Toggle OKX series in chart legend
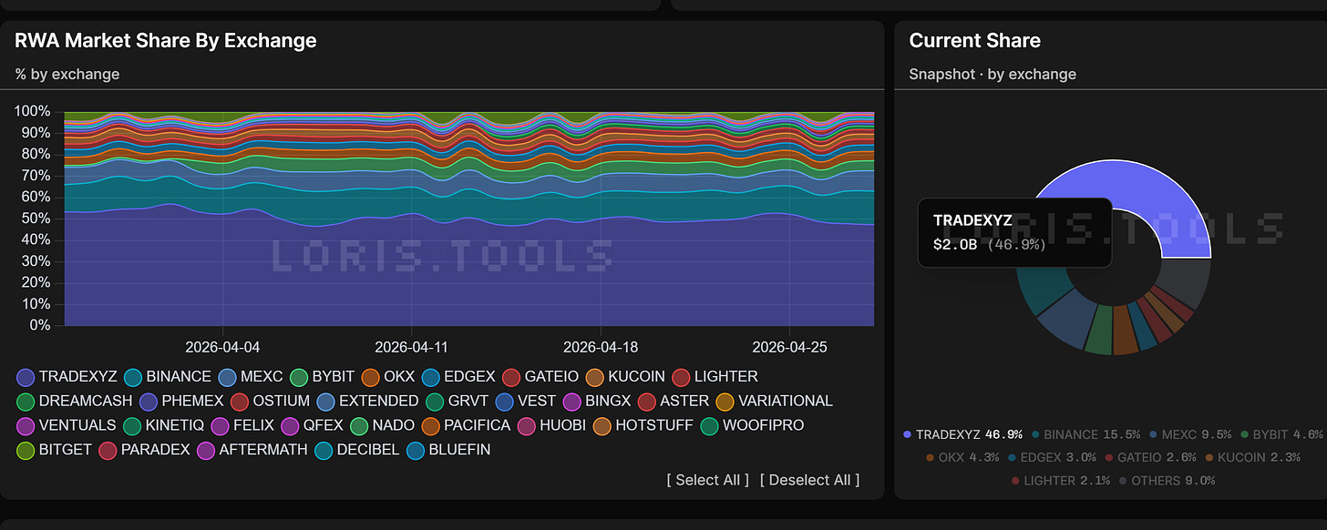The image size is (1327, 530). click(389, 377)
